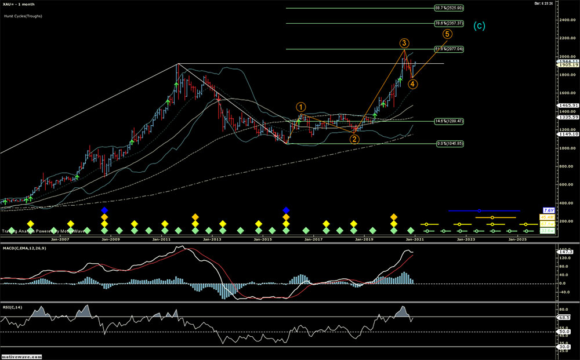Click the 78.6% (2357.37) Fibonacci label
The width and height of the screenshot is (580, 360).
(x=448, y=23)
